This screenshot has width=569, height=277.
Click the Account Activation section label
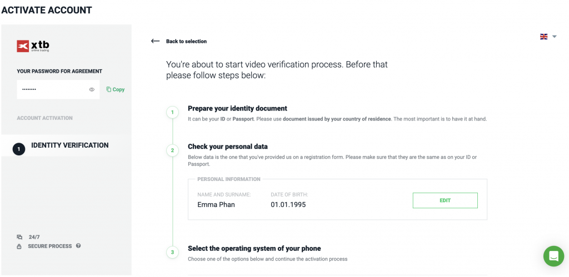pos(44,118)
